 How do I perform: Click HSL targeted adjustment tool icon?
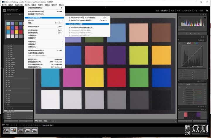(x=179, y=87)
